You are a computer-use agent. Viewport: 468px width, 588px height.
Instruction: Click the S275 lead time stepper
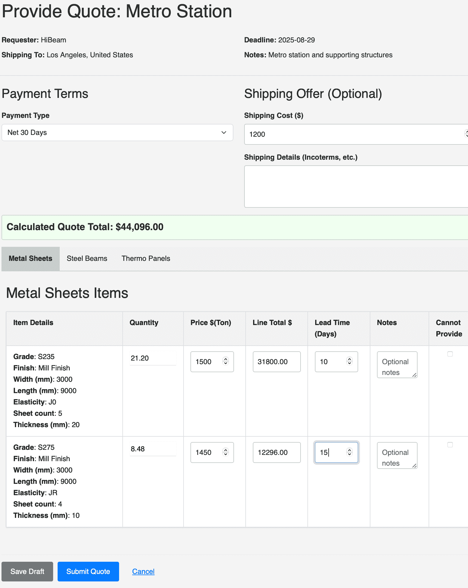[x=350, y=452]
